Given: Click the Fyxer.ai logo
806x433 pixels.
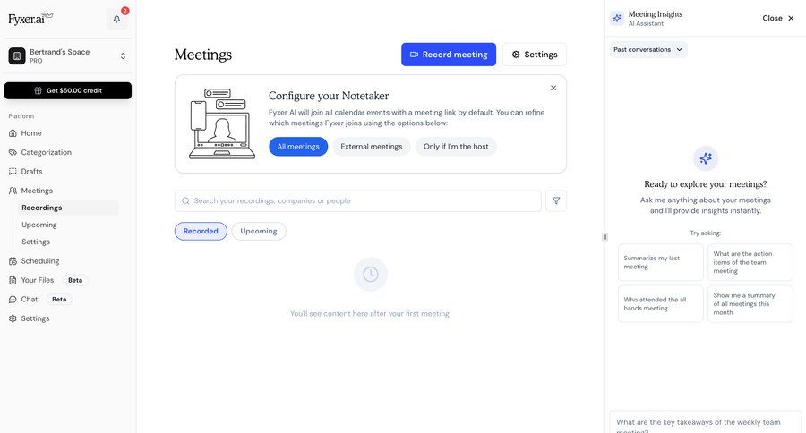Looking at the screenshot, I should coord(30,19).
